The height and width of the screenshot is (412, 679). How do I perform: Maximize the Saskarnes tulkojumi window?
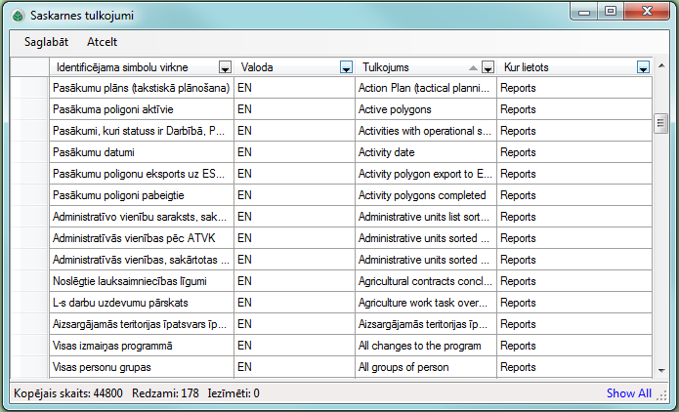pos(612,12)
